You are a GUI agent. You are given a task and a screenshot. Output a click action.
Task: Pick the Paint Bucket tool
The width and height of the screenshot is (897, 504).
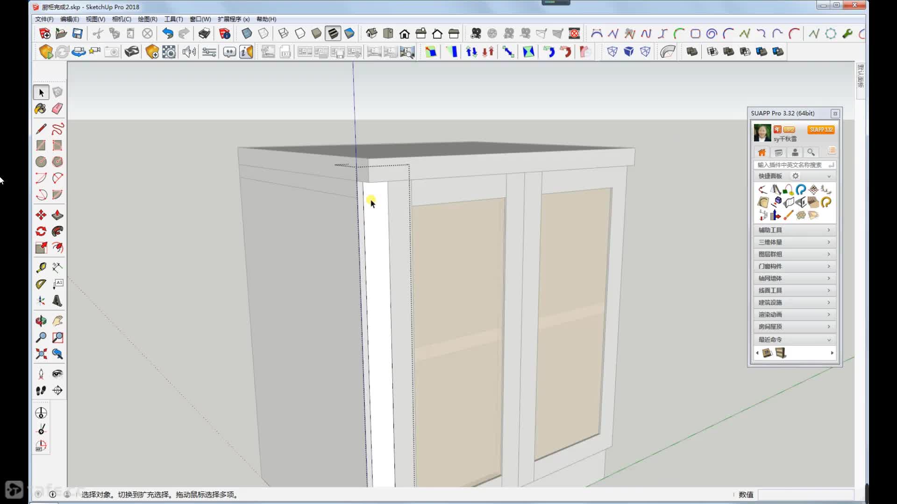(x=41, y=109)
